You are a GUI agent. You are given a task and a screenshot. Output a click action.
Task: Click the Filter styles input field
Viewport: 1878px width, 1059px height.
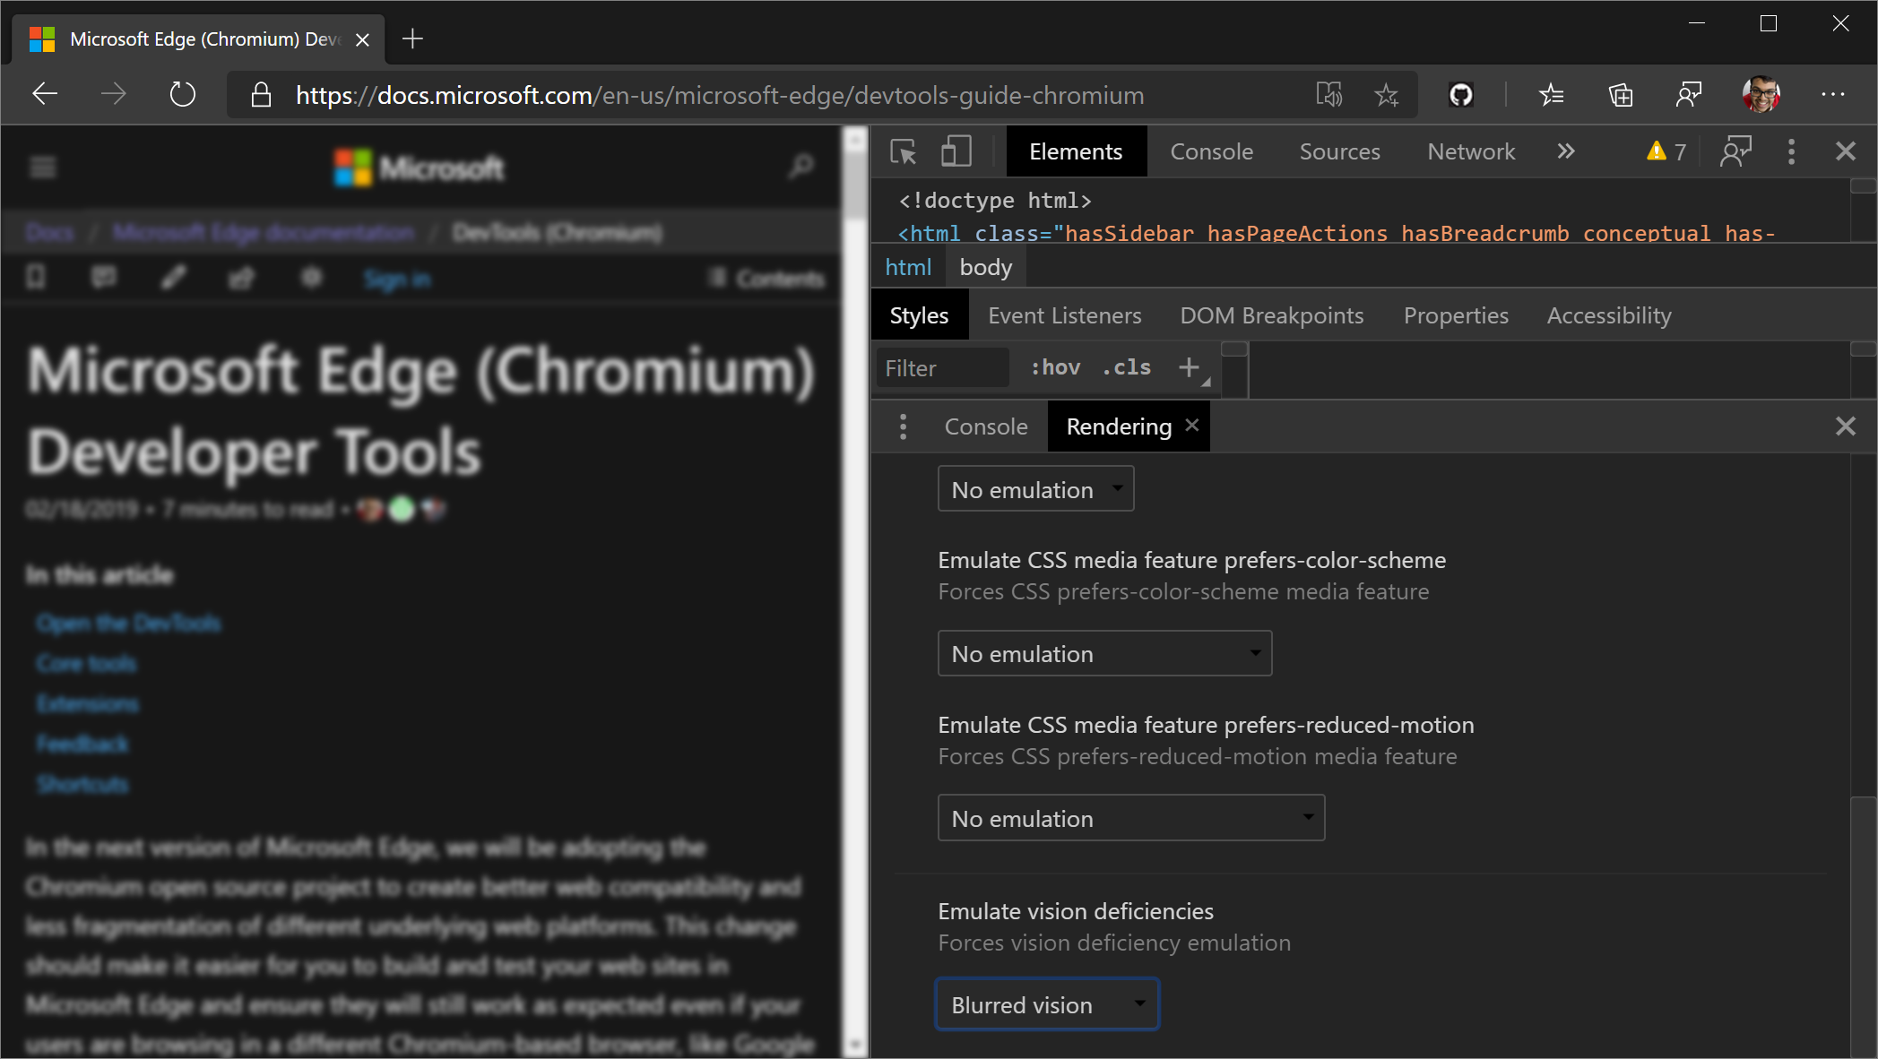pyautogui.click(x=941, y=367)
